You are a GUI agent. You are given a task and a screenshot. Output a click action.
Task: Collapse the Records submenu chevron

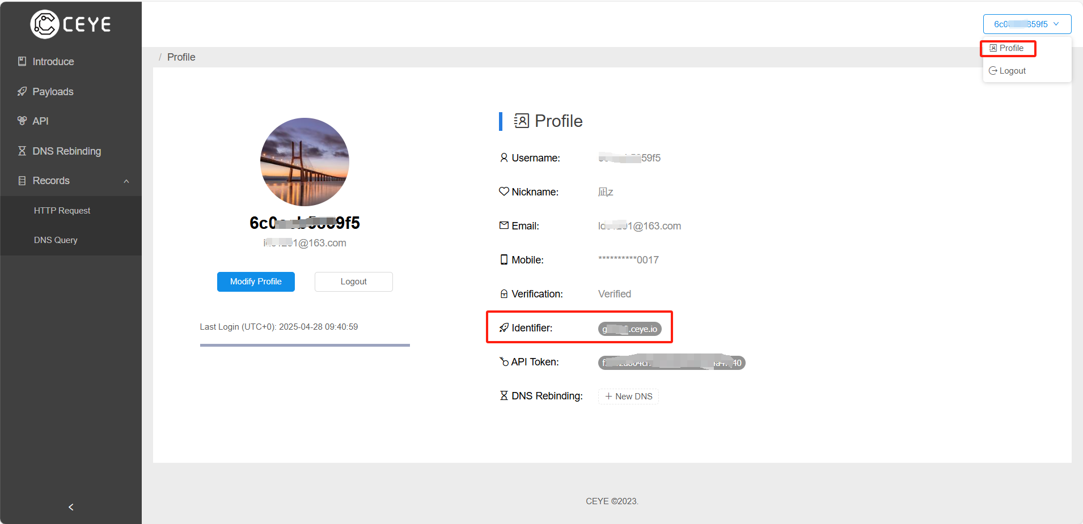click(x=126, y=181)
